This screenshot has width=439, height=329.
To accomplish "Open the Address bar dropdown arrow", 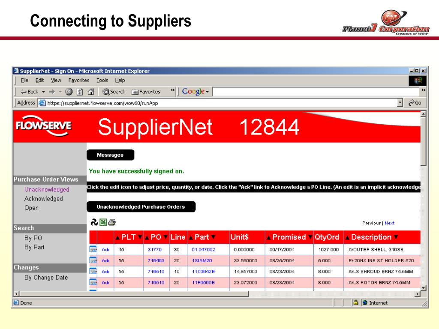I will coord(400,103).
